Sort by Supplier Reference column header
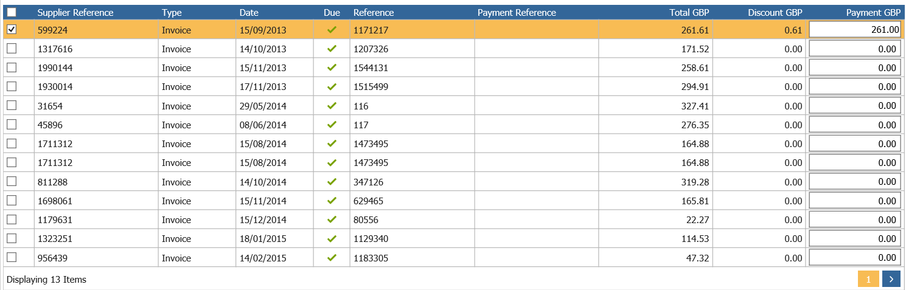The width and height of the screenshot is (906, 290). (x=75, y=12)
